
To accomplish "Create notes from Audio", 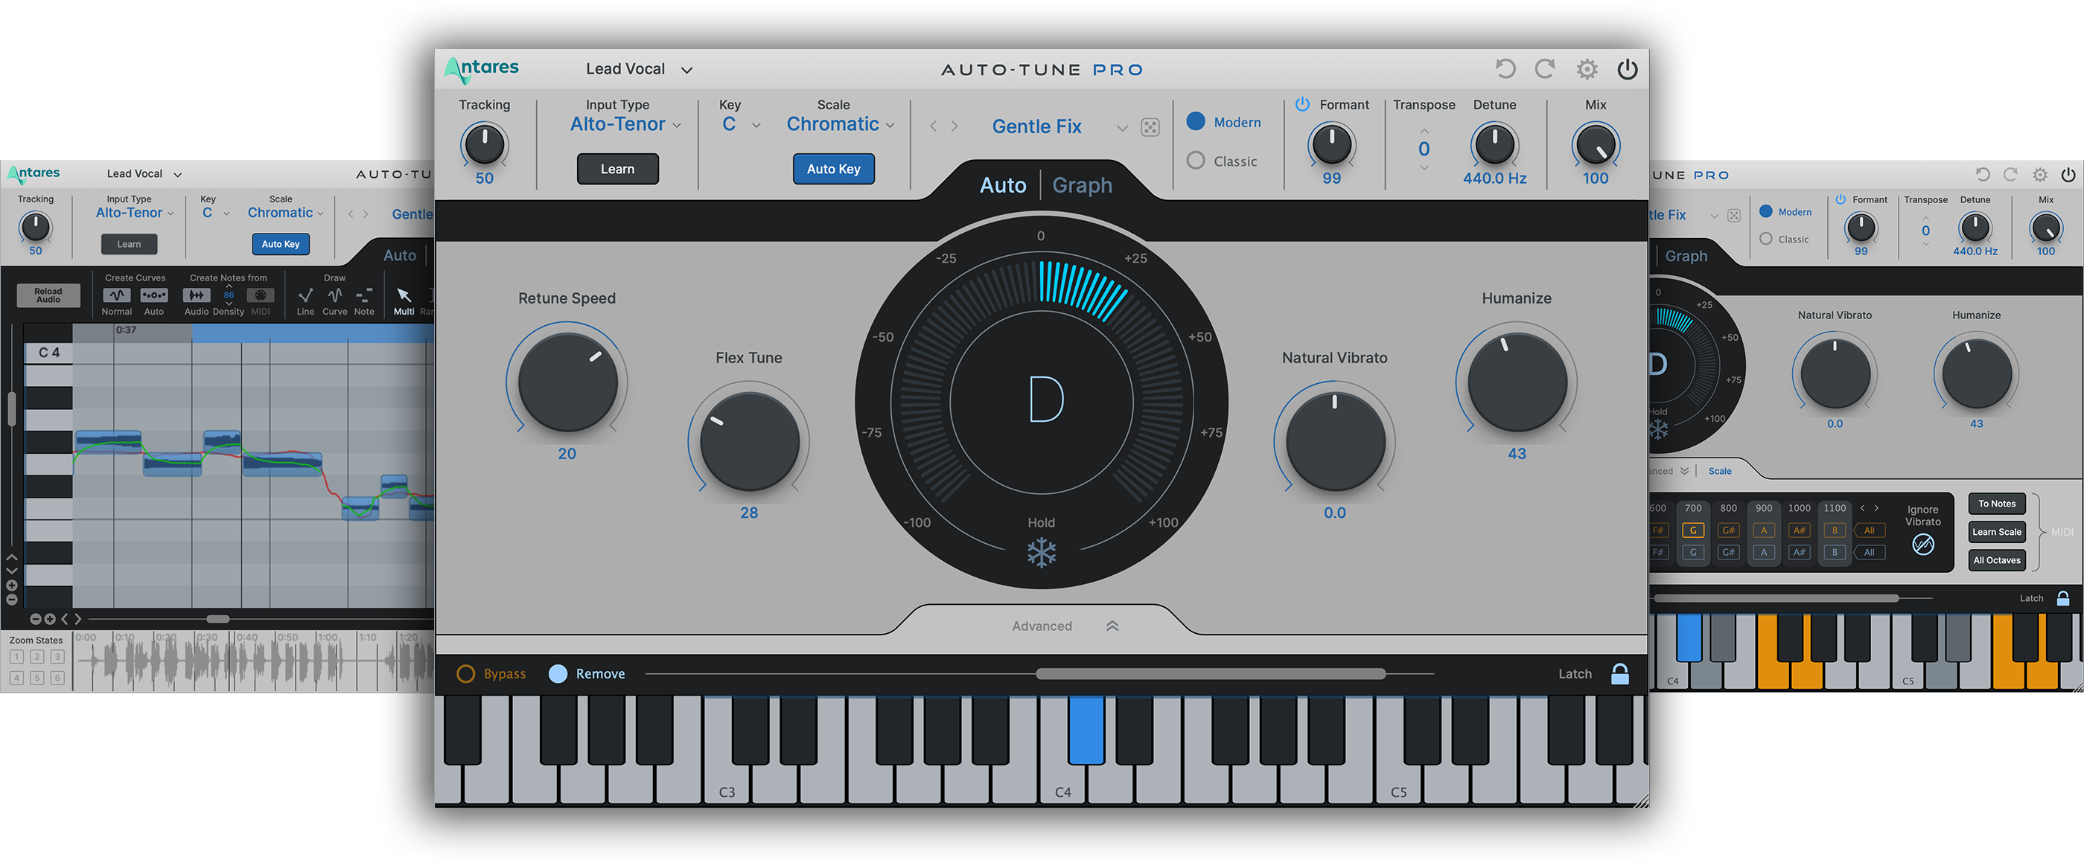I will (x=196, y=298).
